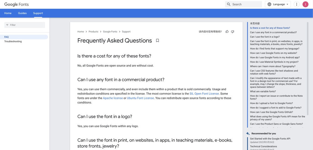Image resolution: width=313 pixels, height=150 pixels.
Task: Open the SIL Open Font License link
Action: tap(204, 93)
